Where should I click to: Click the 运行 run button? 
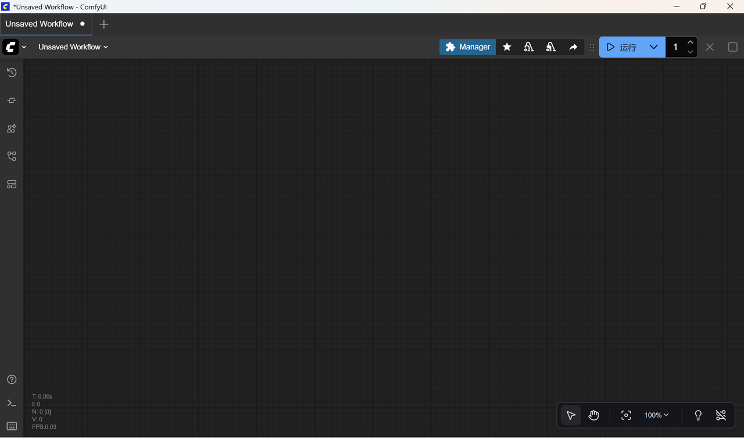pyautogui.click(x=624, y=46)
